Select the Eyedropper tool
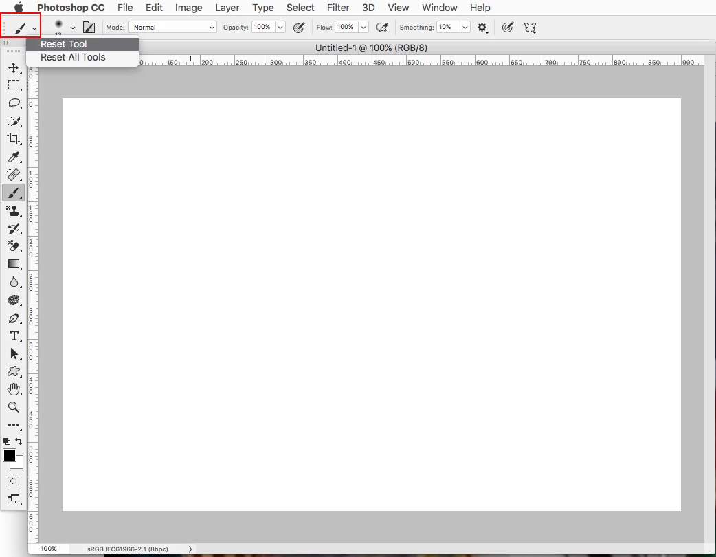Image resolution: width=716 pixels, height=557 pixels. click(x=14, y=157)
